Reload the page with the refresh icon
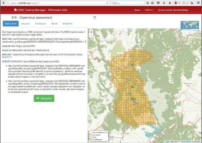Viewport: 202px width, 143px height. pyautogui.click(x=107, y=3)
